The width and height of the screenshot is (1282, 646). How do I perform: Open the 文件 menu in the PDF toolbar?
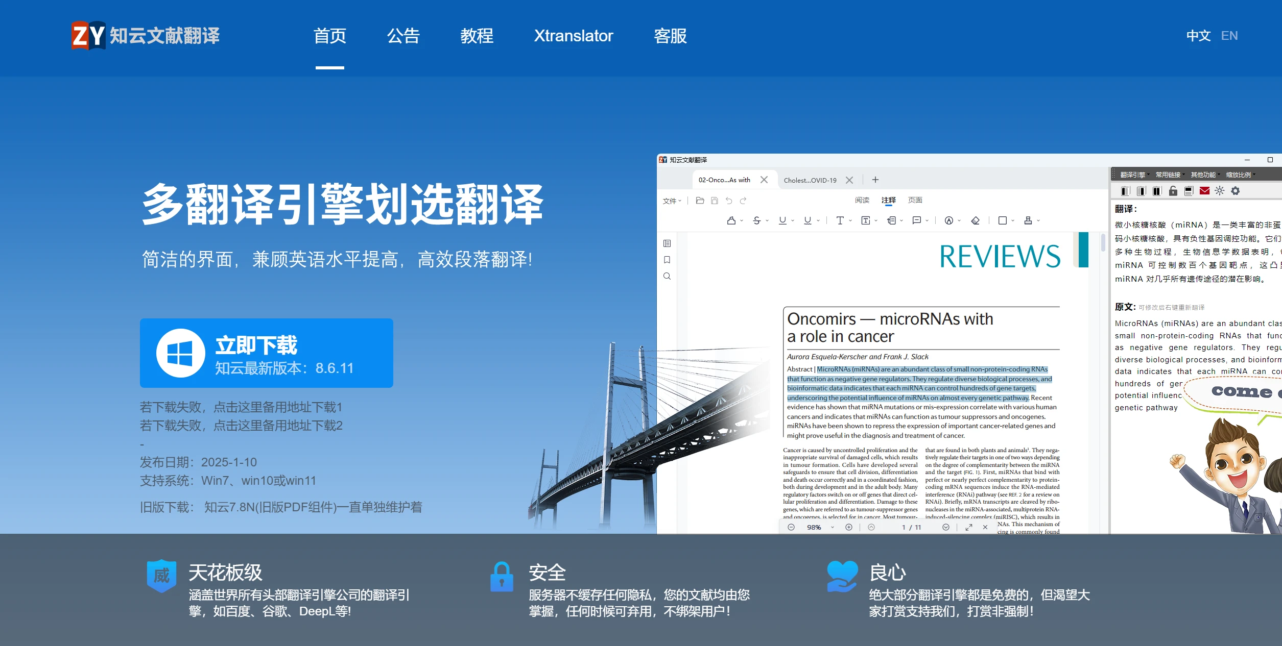click(670, 201)
